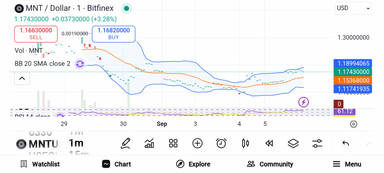Click the 29 date axis label
Screen dimensions: 384x173
[x=64, y=124]
